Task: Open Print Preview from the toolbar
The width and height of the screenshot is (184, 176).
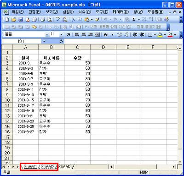Action: [49, 19]
